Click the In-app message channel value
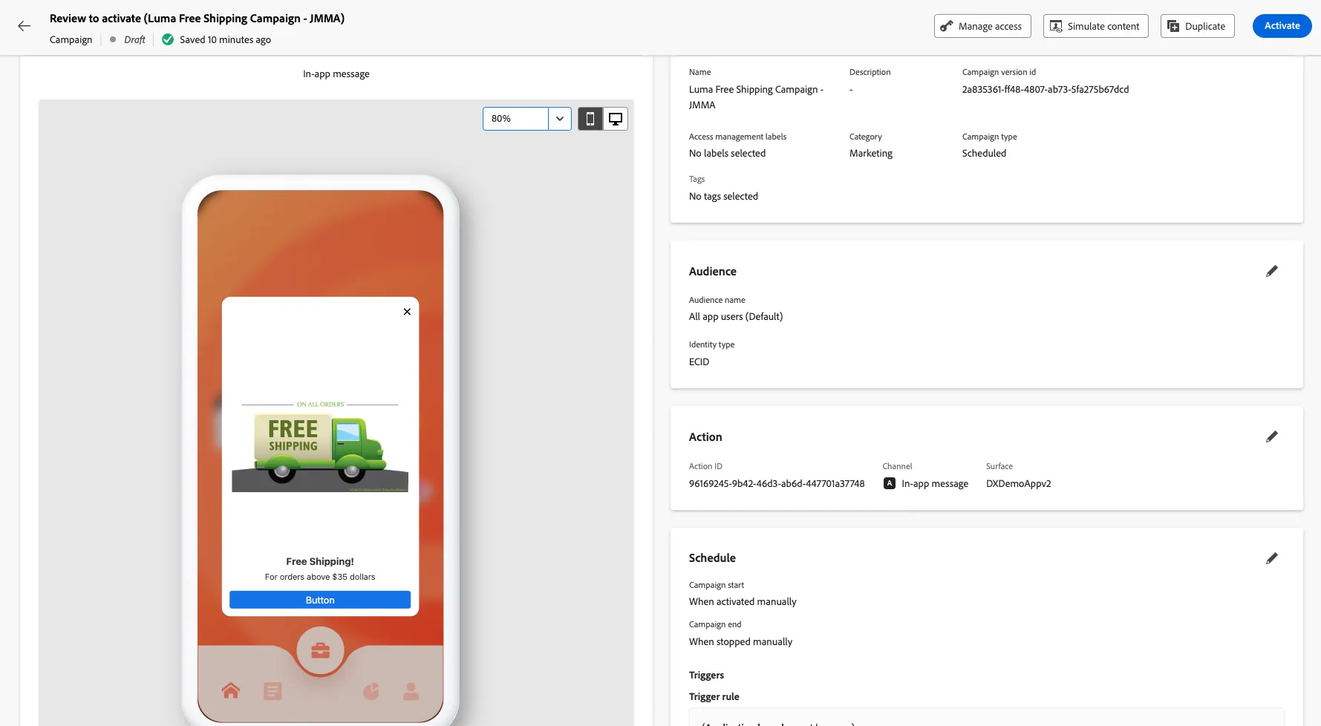 click(x=935, y=483)
